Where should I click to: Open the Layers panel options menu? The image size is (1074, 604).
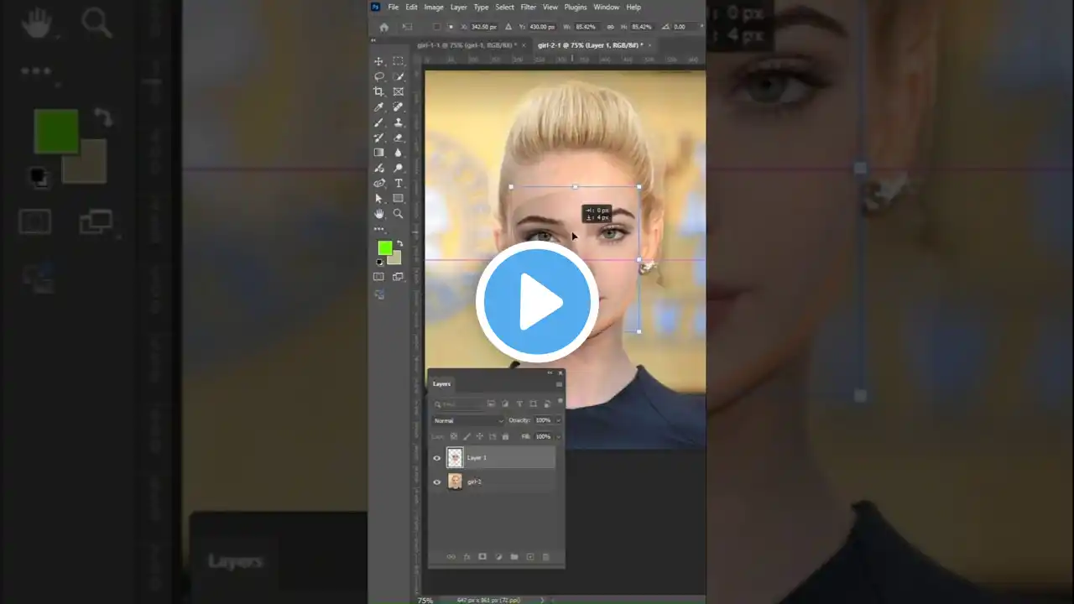pos(559,384)
